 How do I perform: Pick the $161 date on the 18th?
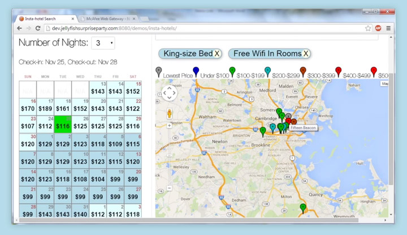pyautogui.click(x=62, y=106)
